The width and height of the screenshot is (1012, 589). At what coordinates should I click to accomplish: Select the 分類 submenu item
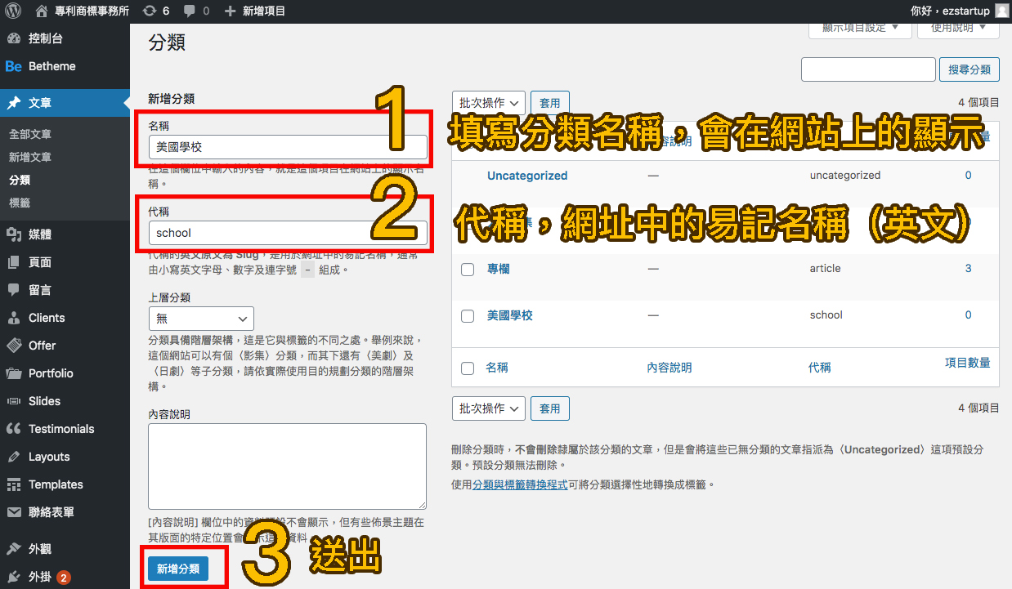(x=20, y=180)
